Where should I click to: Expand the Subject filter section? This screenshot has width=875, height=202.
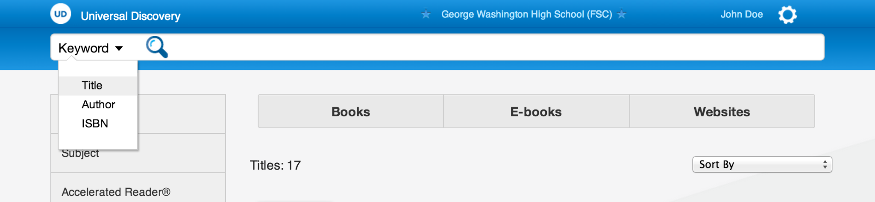coord(138,153)
